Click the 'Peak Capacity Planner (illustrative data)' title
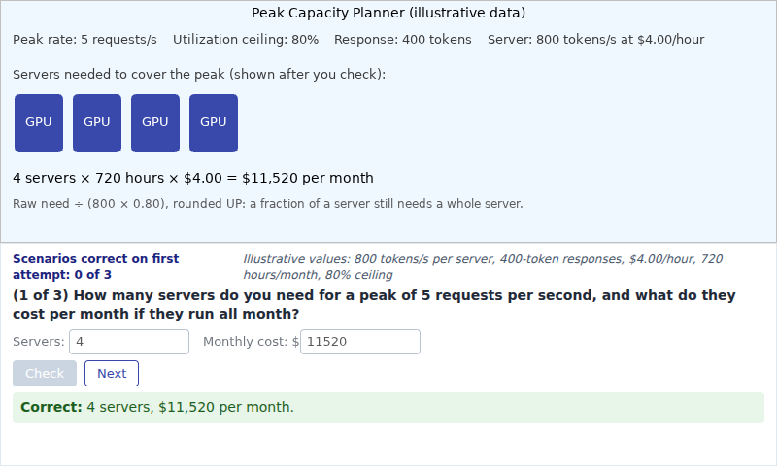 click(x=388, y=13)
